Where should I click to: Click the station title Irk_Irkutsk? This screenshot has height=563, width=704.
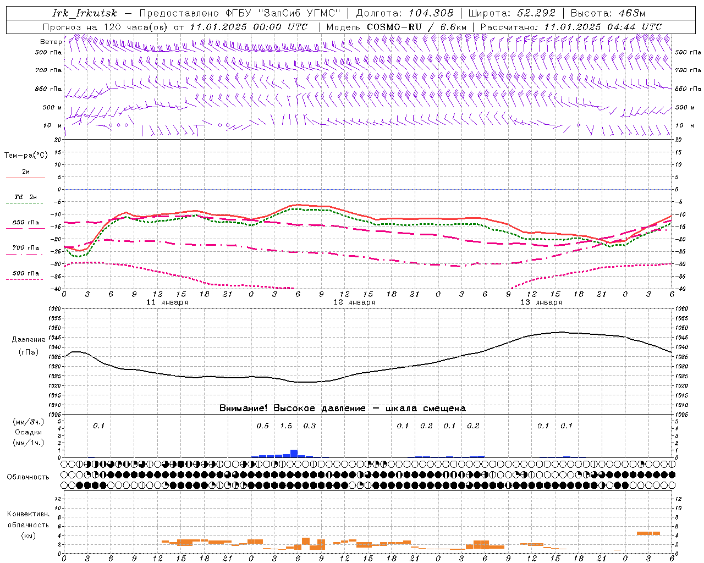(85, 13)
